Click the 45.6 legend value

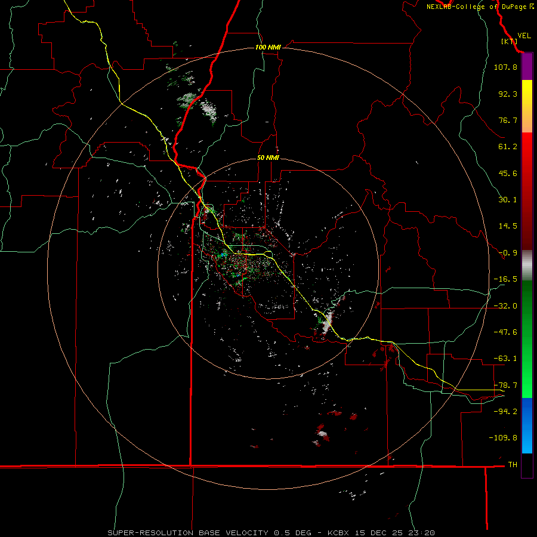508,173
